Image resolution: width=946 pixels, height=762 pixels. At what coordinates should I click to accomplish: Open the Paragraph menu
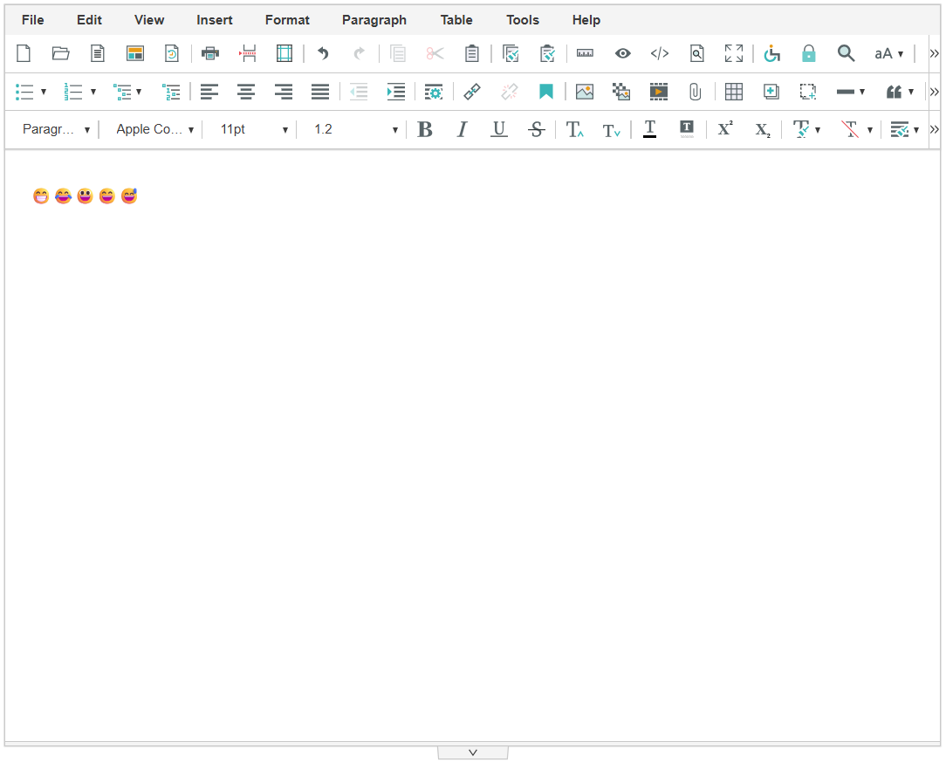pyautogui.click(x=374, y=20)
